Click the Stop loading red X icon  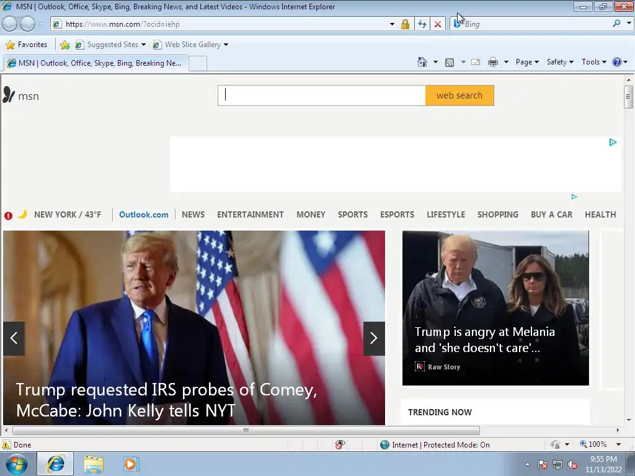click(438, 24)
